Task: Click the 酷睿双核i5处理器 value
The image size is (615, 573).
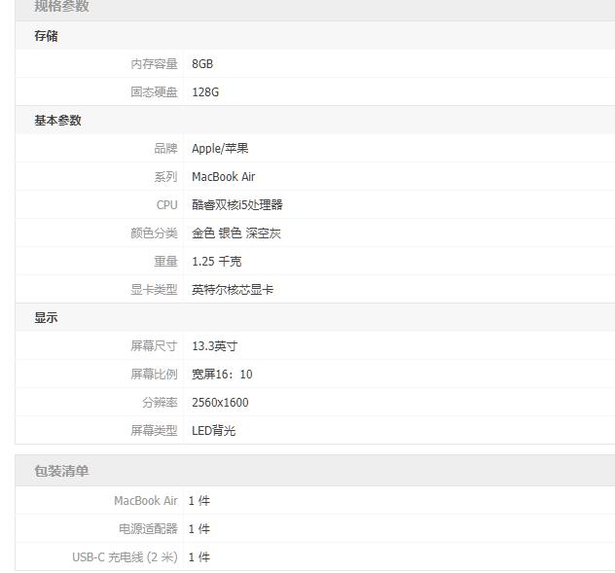Action: 236,204
